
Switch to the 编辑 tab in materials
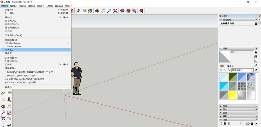coord(229,66)
